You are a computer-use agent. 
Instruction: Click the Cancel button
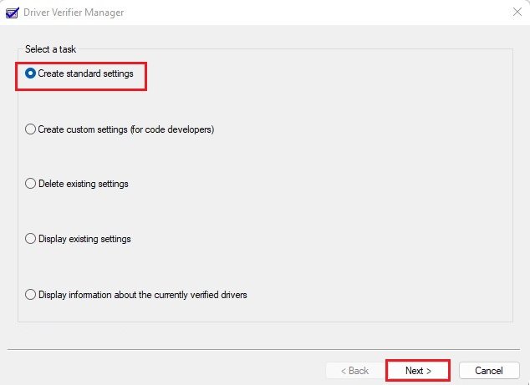click(x=489, y=371)
